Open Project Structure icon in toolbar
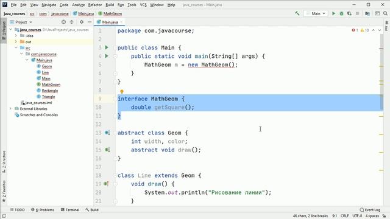 [367, 13]
